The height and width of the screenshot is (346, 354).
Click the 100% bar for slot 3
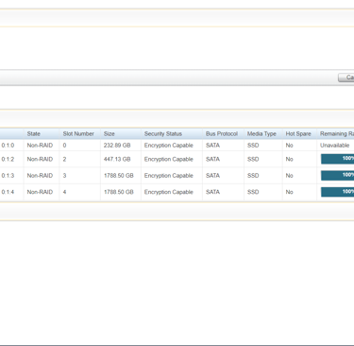point(337,176)
